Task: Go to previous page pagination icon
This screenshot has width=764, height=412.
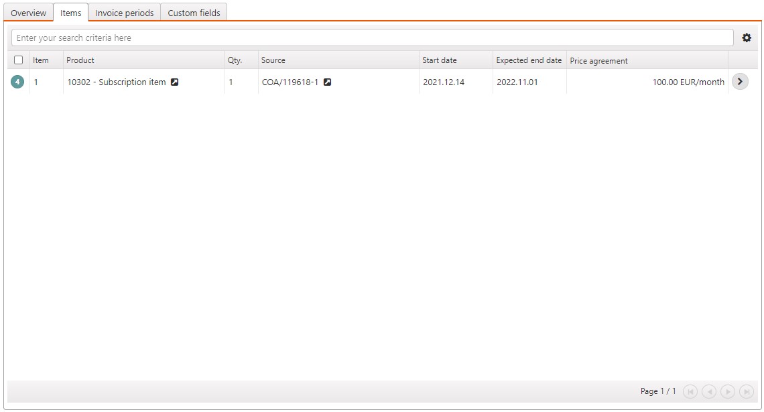Action: coord(709,391)
